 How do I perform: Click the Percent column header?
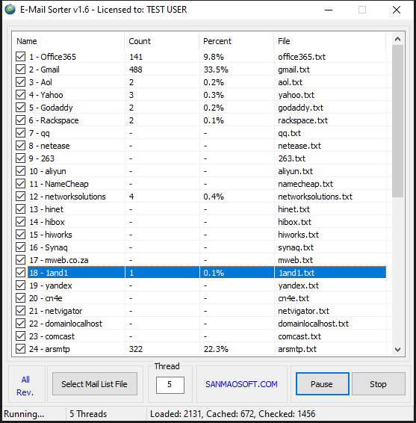point(237,41)
